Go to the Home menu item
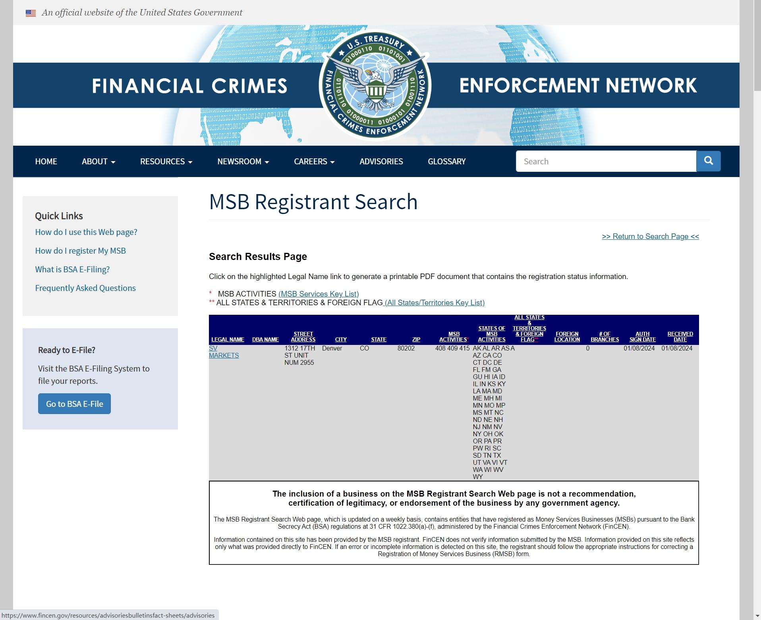Viewport: 761px width, 620px height. (x=46, y=162)
